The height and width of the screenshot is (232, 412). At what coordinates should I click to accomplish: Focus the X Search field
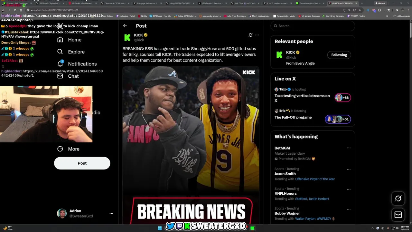pos(313,26)
